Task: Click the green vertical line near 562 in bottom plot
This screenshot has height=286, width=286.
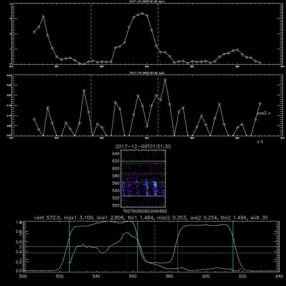Action: (x=137, y=246)
